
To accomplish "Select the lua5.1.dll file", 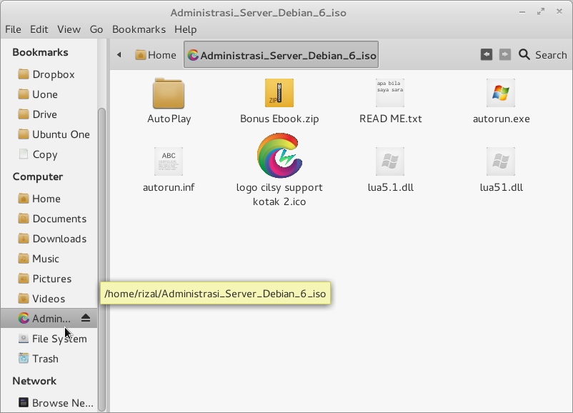I will 390,161.
